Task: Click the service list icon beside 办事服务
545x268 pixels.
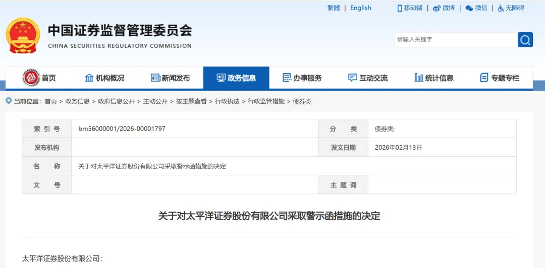Action: tap(287, 78)
